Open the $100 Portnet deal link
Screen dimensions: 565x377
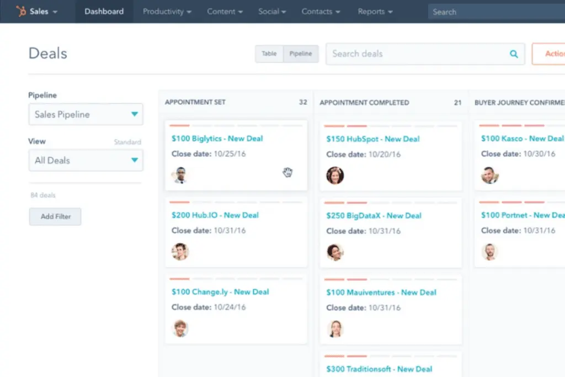[523, 215]
